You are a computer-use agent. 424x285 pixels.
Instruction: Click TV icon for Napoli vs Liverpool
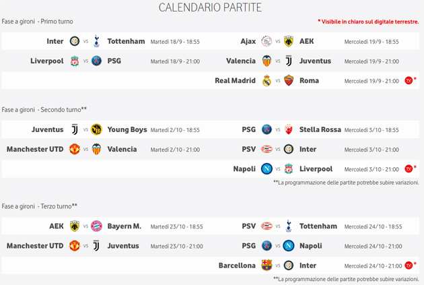coord(409,168)
